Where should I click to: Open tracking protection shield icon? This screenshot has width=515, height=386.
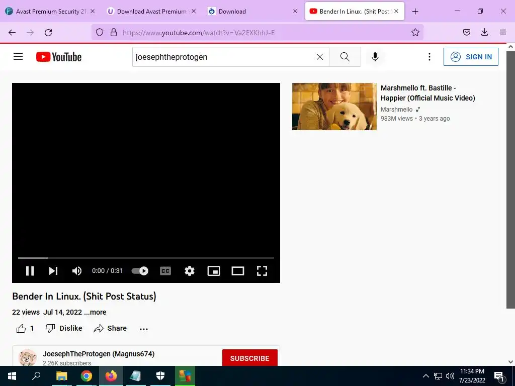coord(100,32)
